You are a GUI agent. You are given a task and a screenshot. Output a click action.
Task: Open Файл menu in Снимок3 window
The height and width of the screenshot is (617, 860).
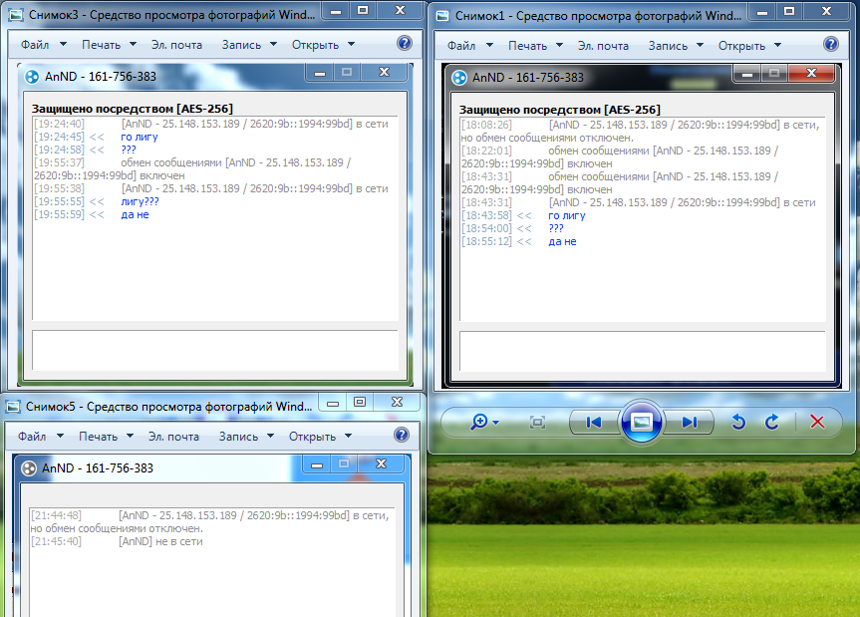[43, 45]
